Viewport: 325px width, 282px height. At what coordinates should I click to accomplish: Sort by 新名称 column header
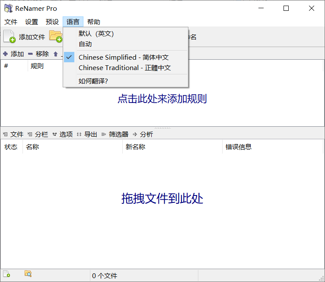(x=172, y=147)
